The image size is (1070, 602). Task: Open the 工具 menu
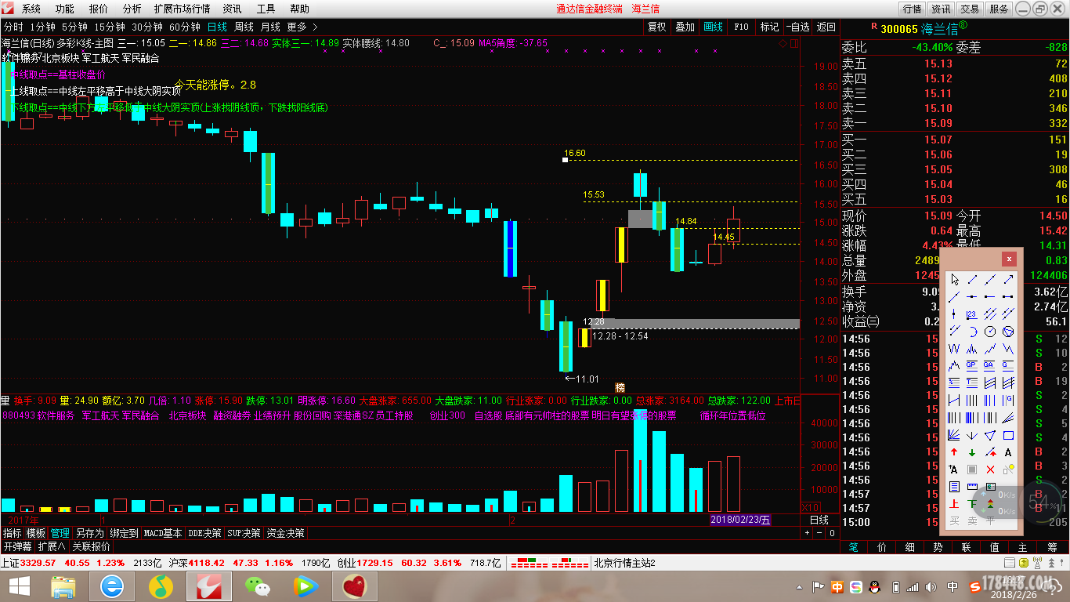click(266, 9)
